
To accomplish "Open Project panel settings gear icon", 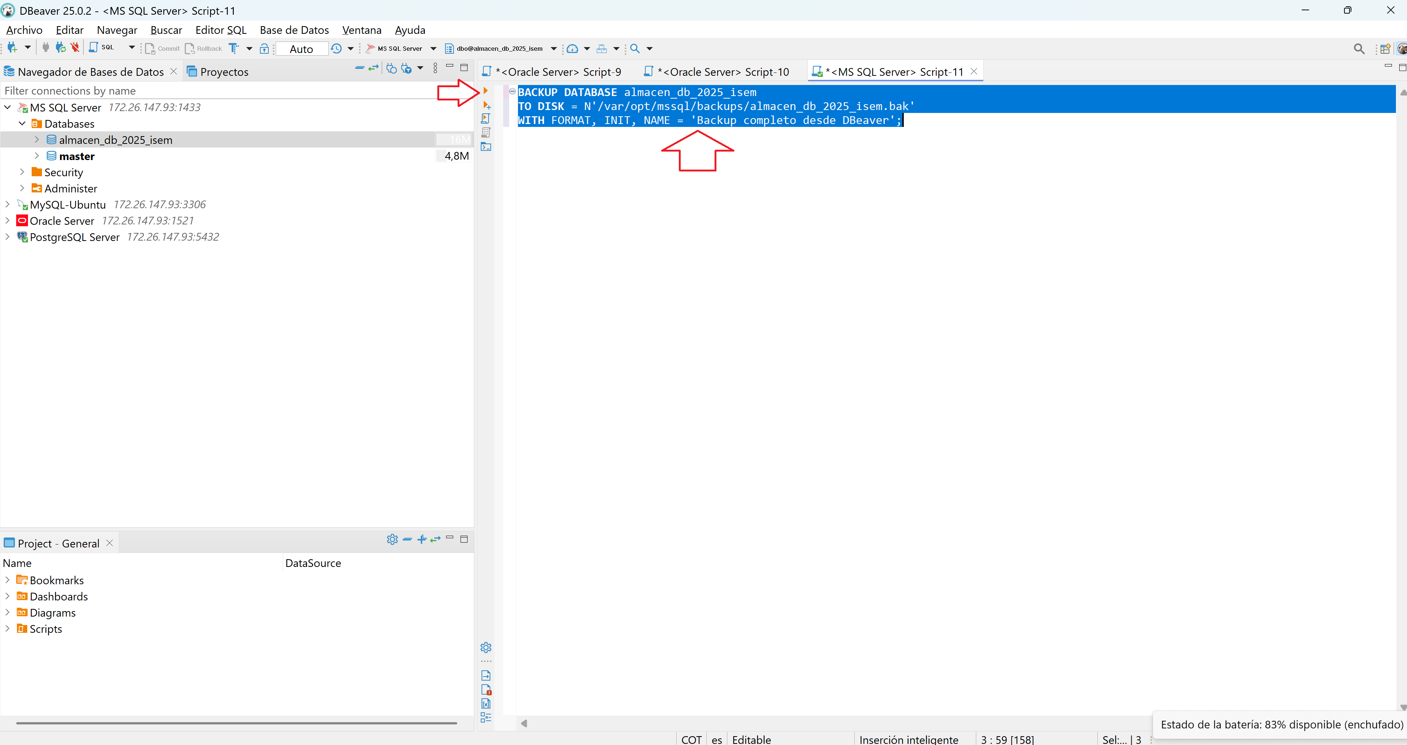I will (x=392, y=539).
